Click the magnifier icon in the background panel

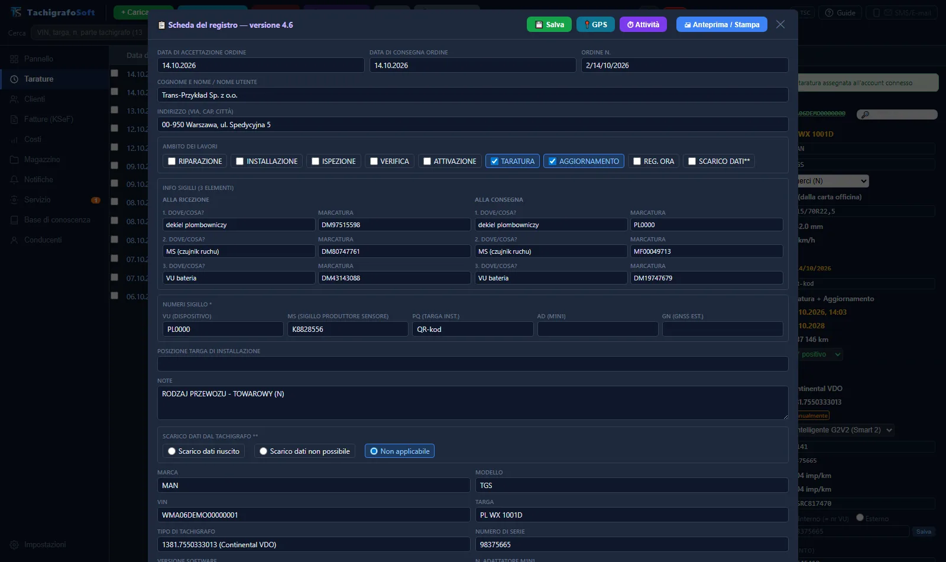click(x=866, y=115)
